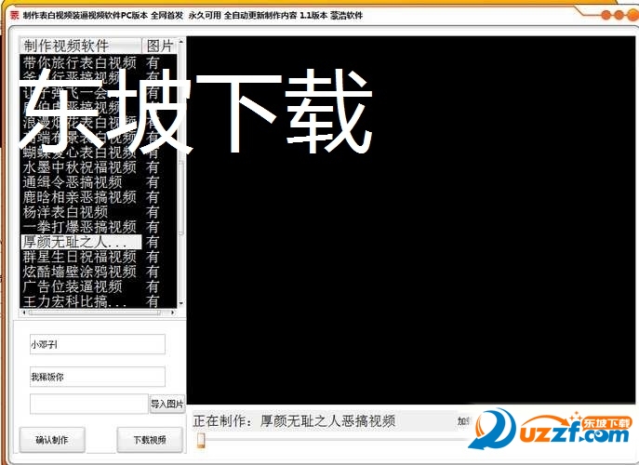Click the 图片 column header
Screen dimensions: 639x465
click(159, 46)
